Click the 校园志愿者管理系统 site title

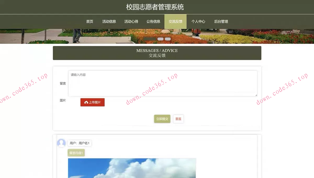[157, 7]
